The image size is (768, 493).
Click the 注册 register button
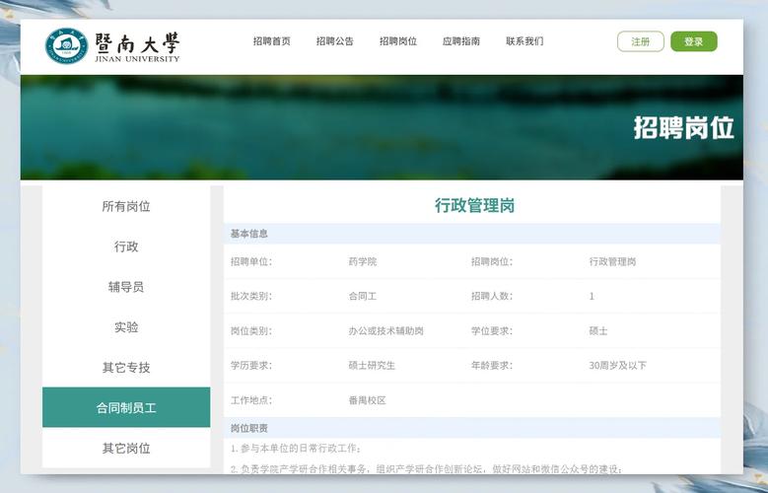(x=641, y=41)
